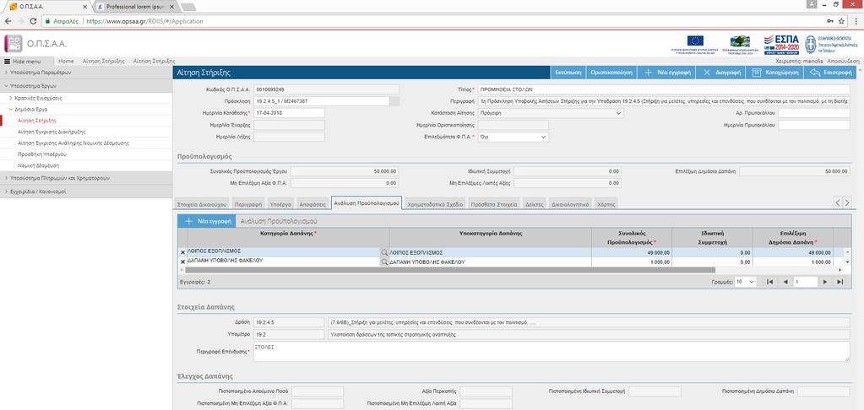
Task: Switch to the Πρόσθετα Στοιχεία tab
Action: (494, 204)
